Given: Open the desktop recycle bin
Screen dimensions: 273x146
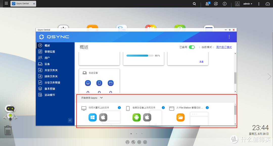Looking at the screenshot, I should [8, 130].
